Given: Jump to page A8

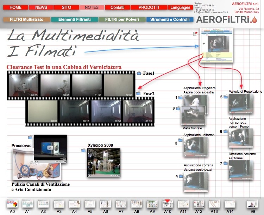Looking at the screenshot, I should pyautogui.click(x=137, y=204).
